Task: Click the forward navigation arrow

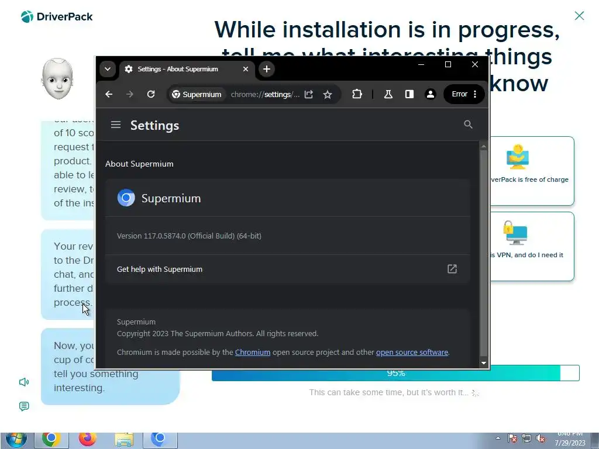Action: (x=130, y=94)
